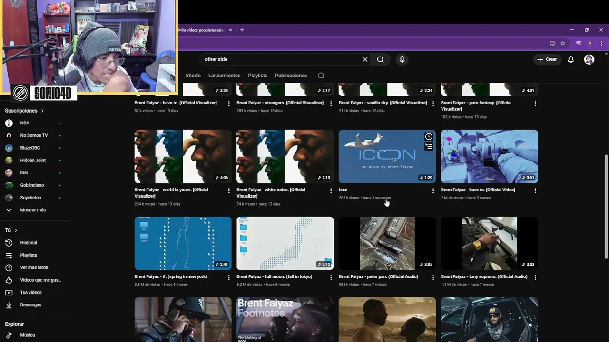Image resolution: width=609 pixels, height=342 pixels.
Task: Switch to the Shorts tab
Action: pyautogui.click(x=193, y=76)
